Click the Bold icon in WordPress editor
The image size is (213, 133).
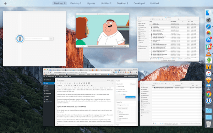[x=58, y=83]
